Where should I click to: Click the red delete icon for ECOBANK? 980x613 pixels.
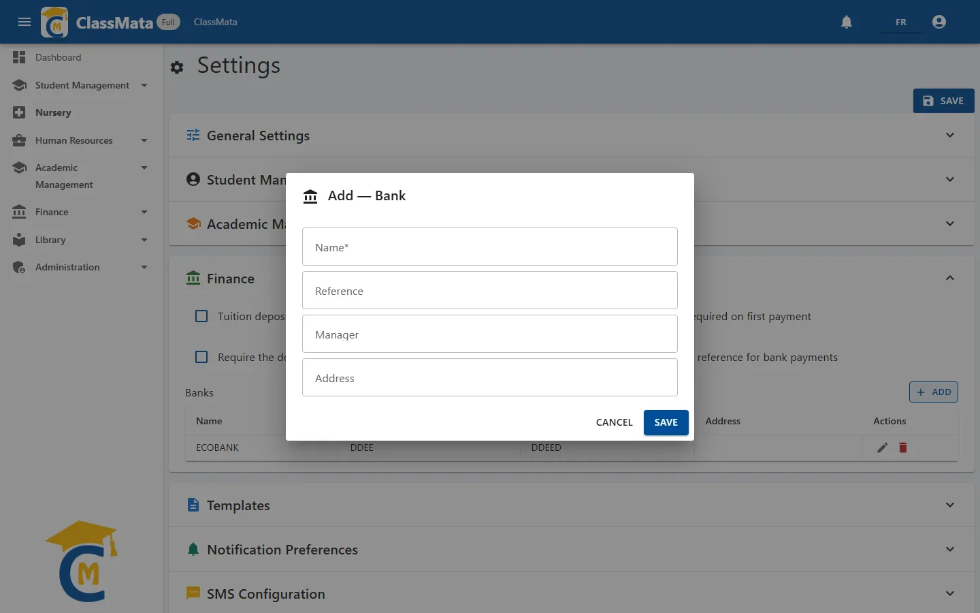point(903,447)
